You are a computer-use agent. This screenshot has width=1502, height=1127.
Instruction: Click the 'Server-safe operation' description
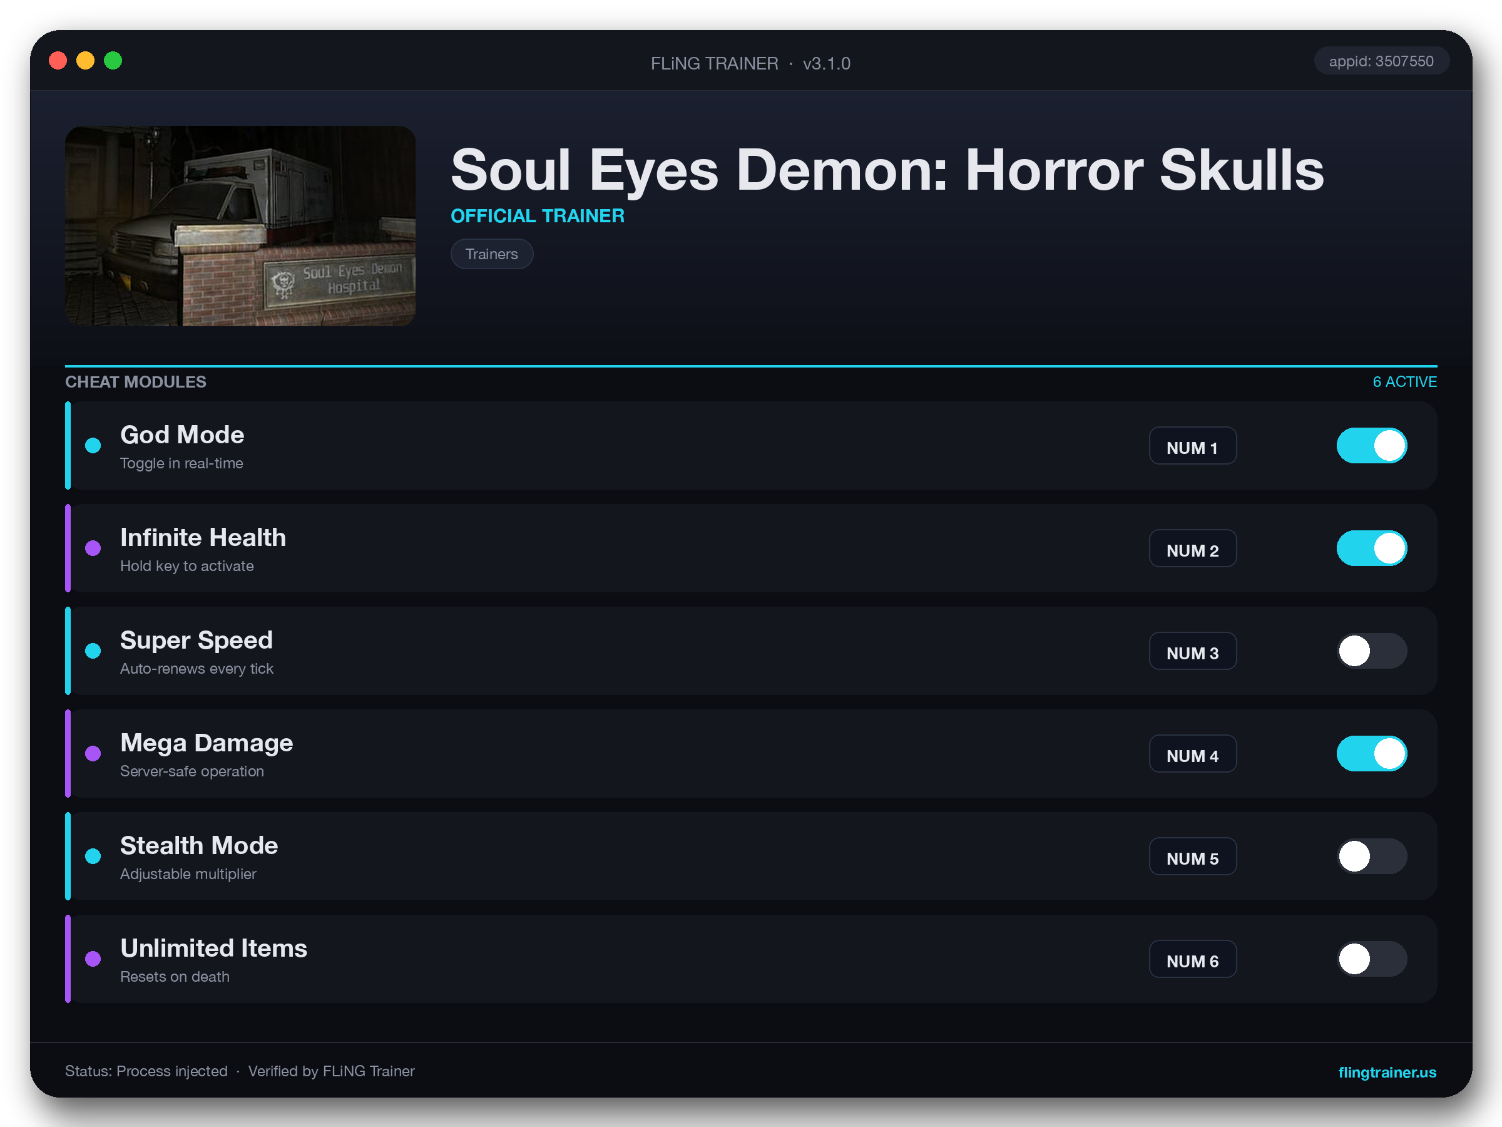pos(192,771)
